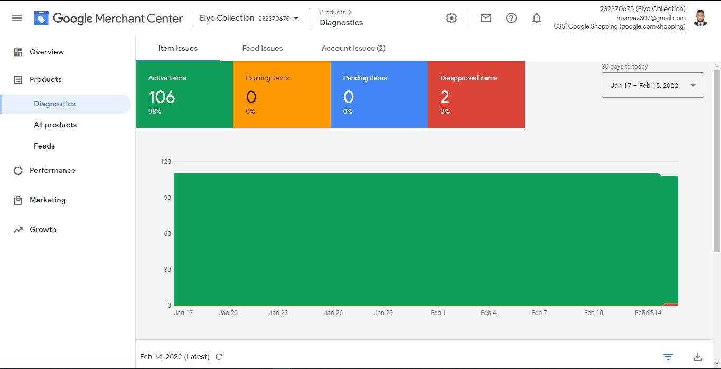Open the Jan 17 – Feb 15, 2022 date range dropdown
This screenshot has height=369, width=721.
pyautogui.click(x=652, y=85)
